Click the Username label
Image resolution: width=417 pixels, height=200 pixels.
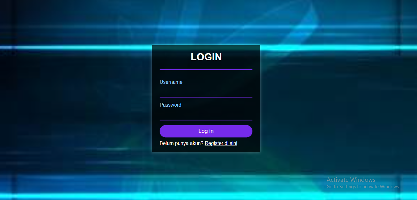click(x=171, y=82)
